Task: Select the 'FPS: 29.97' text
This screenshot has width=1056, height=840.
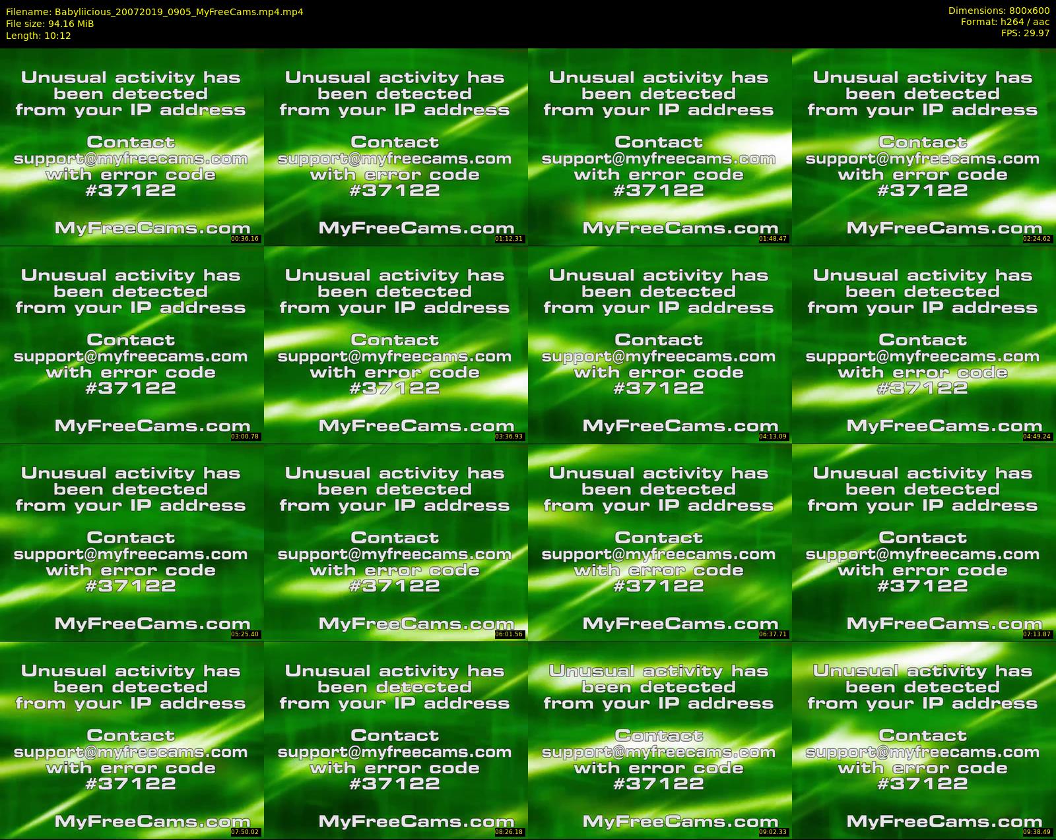Action: [1025, 33]
